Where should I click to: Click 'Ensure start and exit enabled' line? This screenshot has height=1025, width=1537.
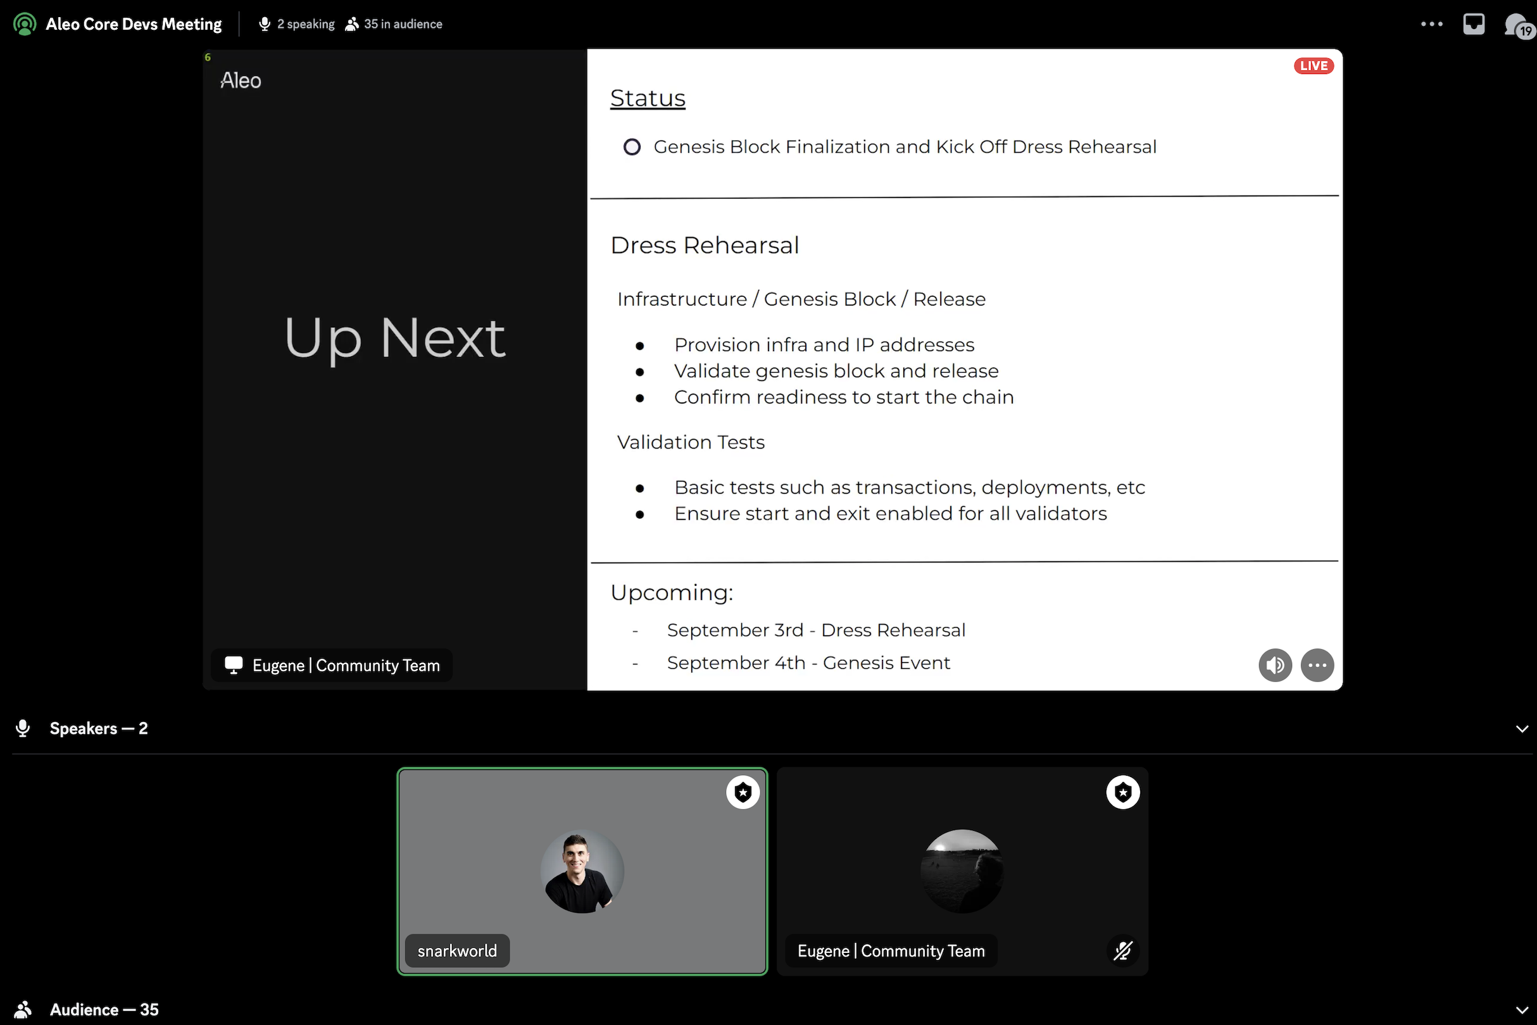point(890,514)
